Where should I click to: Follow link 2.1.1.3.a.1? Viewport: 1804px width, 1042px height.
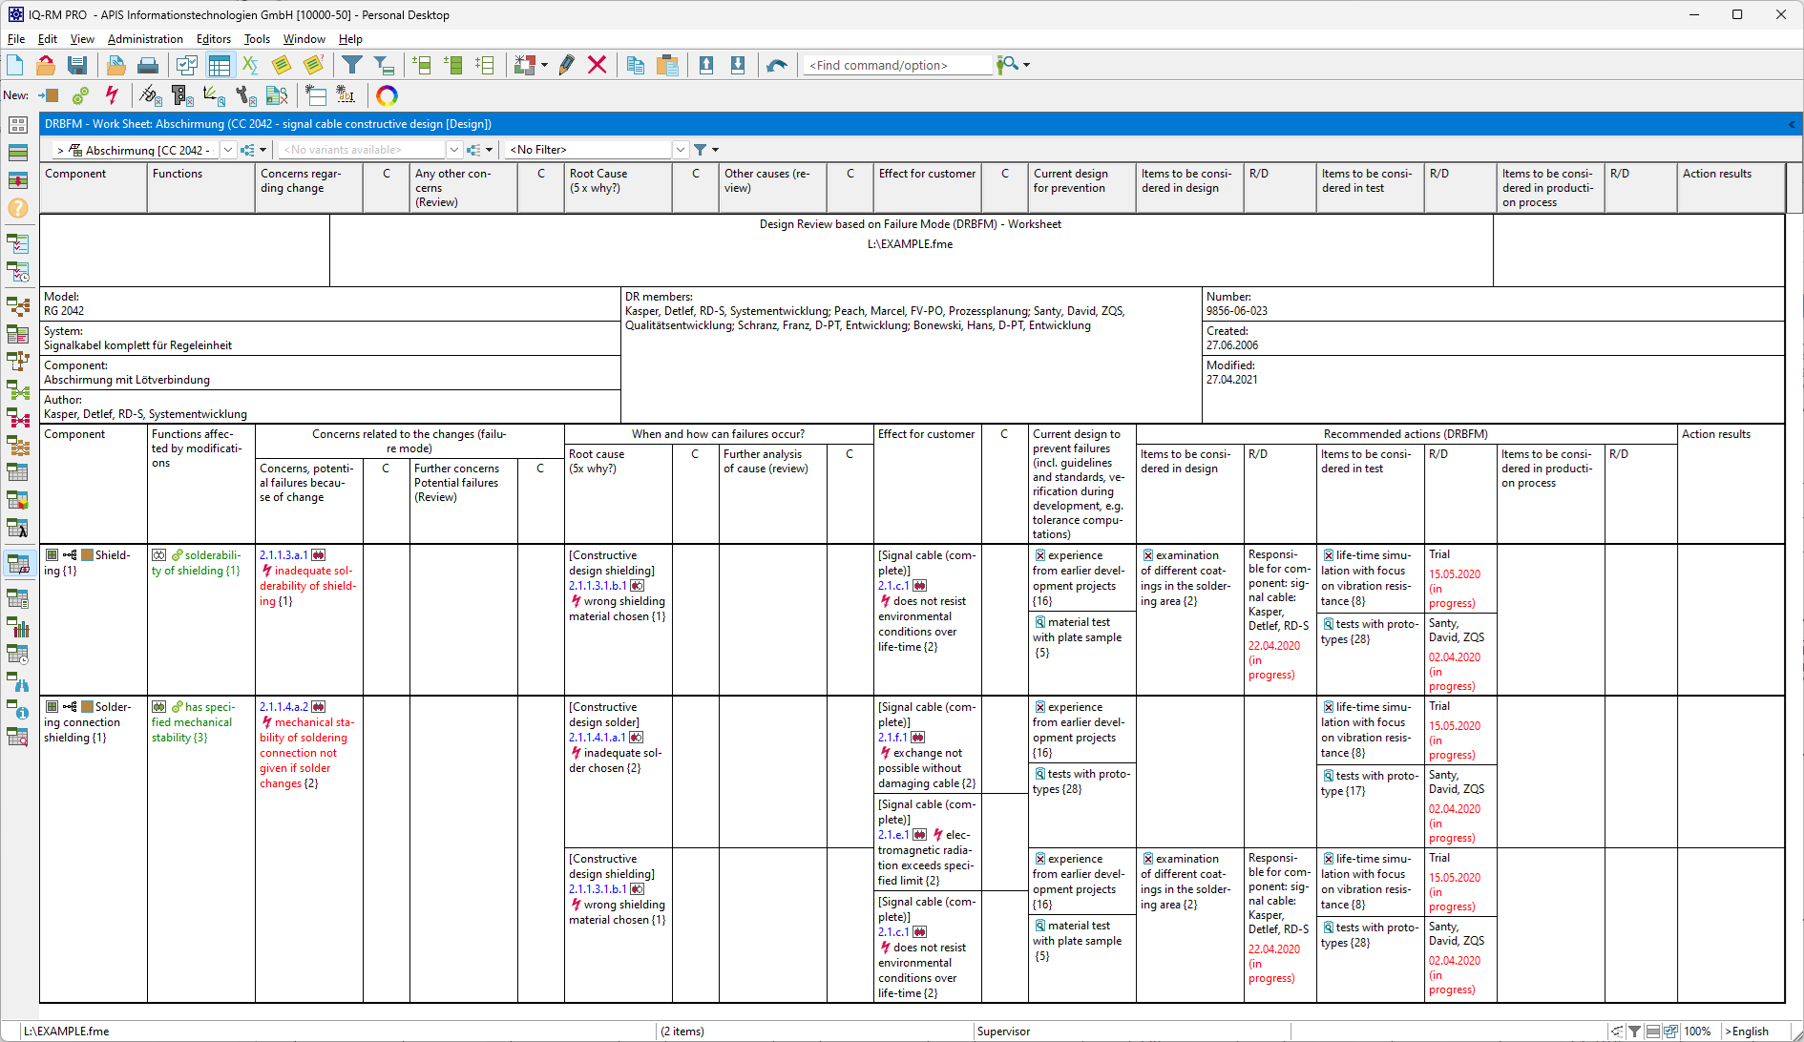[283, 555]
